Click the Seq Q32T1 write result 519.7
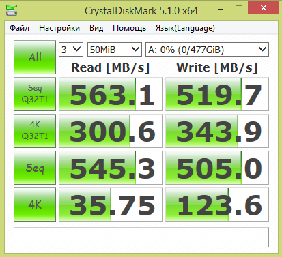Image resolution: width=282 pixels, height=257 pixels. coord(217,94)
